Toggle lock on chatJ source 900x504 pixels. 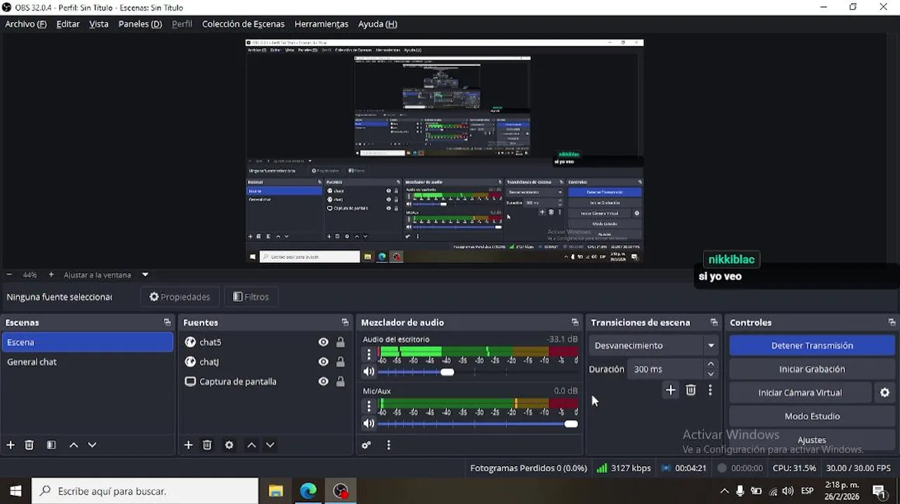click(x=340, y=362)
